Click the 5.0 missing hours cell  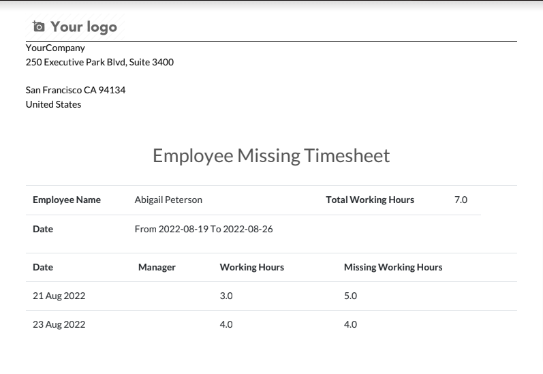point(350,296)
